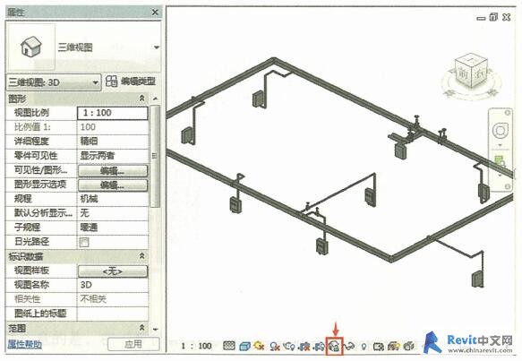The height and width of the screenshot is (361, 522).
Task: Click the 视图名称 field showing 3D
Action: point(113,285)
